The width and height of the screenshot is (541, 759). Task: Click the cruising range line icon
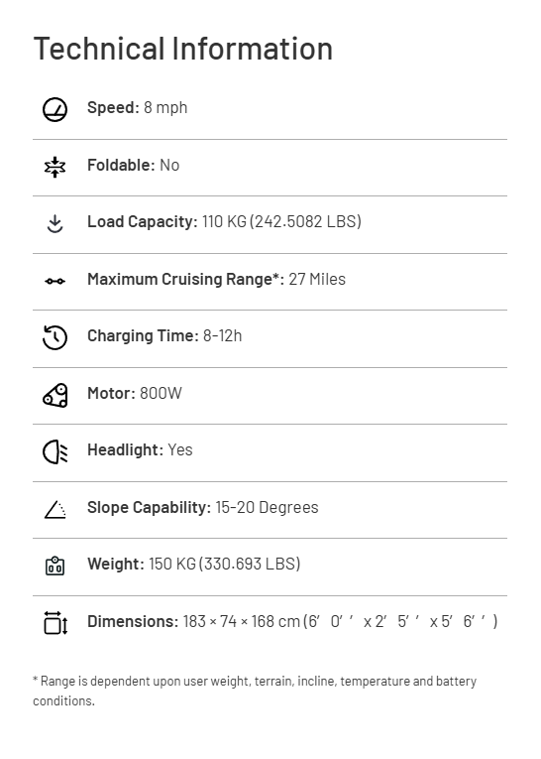point(54,281)
